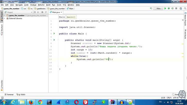This screenshot has height=105, width=187.
Task: Click Collapse All icon in Project panel
Action: (38, 12)
